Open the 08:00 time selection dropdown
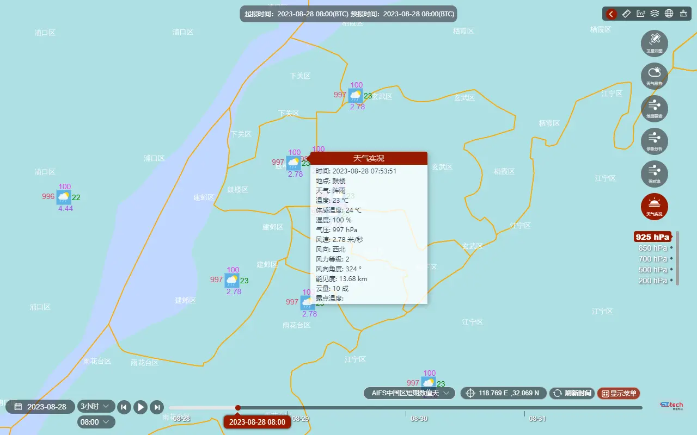Screen dimensions: 697x435 pyautogui.click(x=96, y=421)
